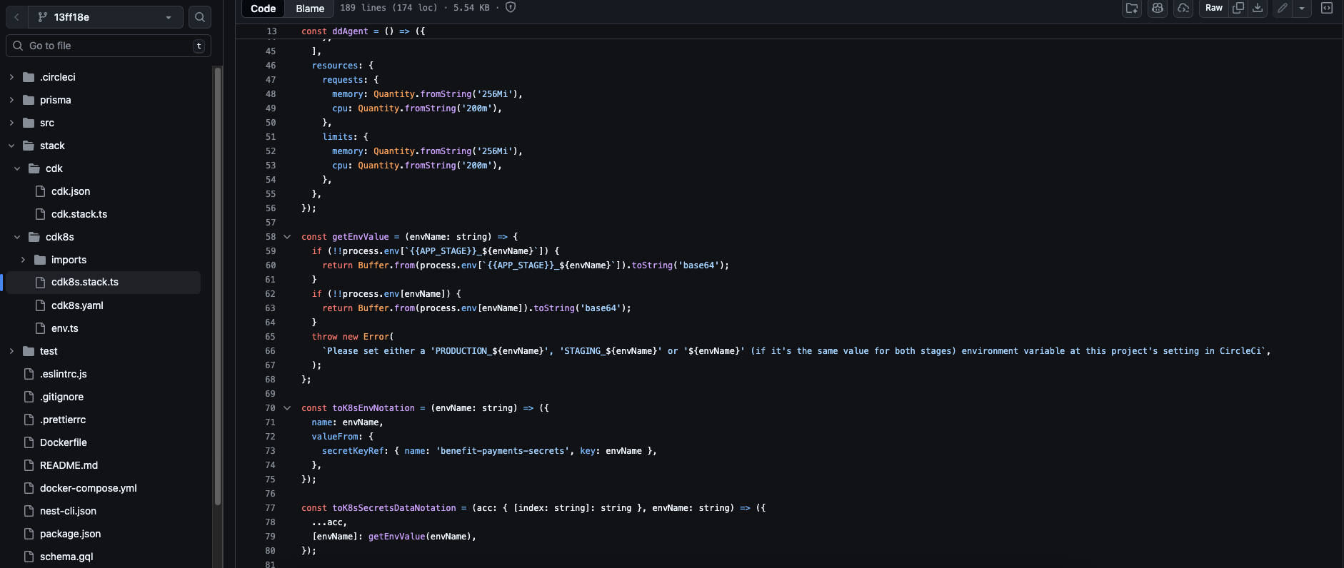The height and width of the screenshot is (568, 1344).
Task: Copy raw file contents
Action: coord(1238,8)
